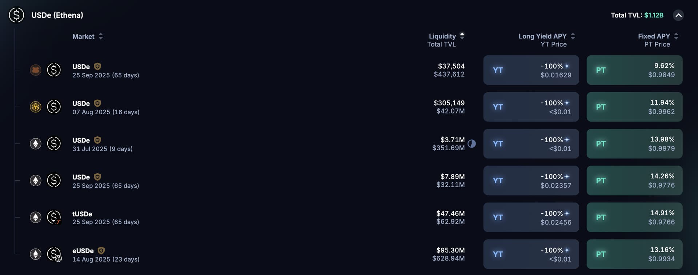Click the half-circle indicator beside $3.71M liquidity
The image size is (698, 275).
[472, 144]
